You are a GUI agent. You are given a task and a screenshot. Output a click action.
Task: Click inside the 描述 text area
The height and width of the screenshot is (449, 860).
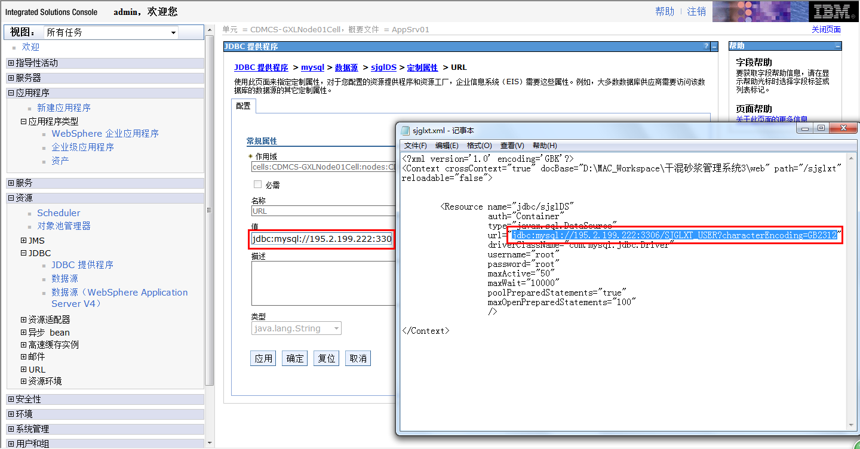[x=323, y=284]
